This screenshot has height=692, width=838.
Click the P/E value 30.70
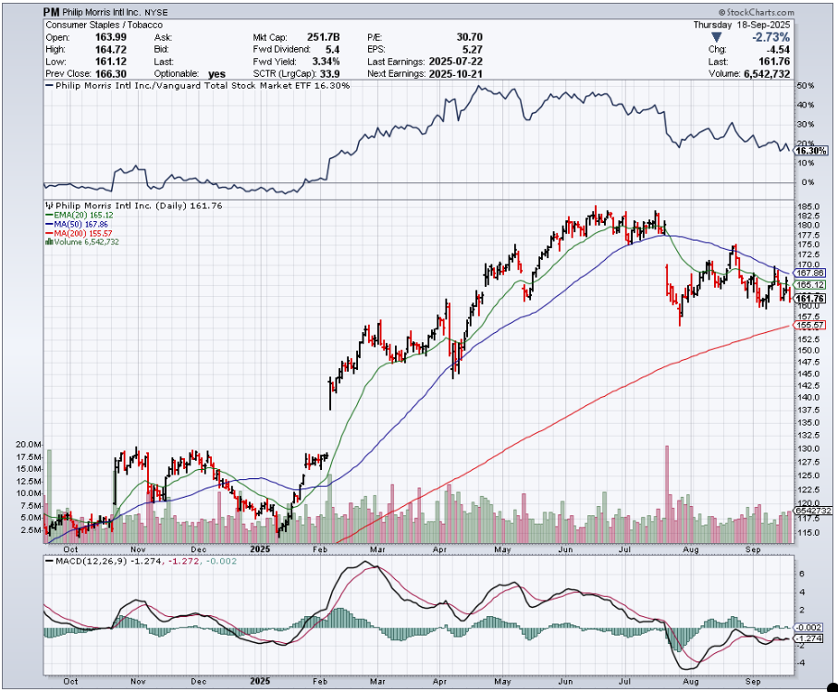tap(469, 37)
